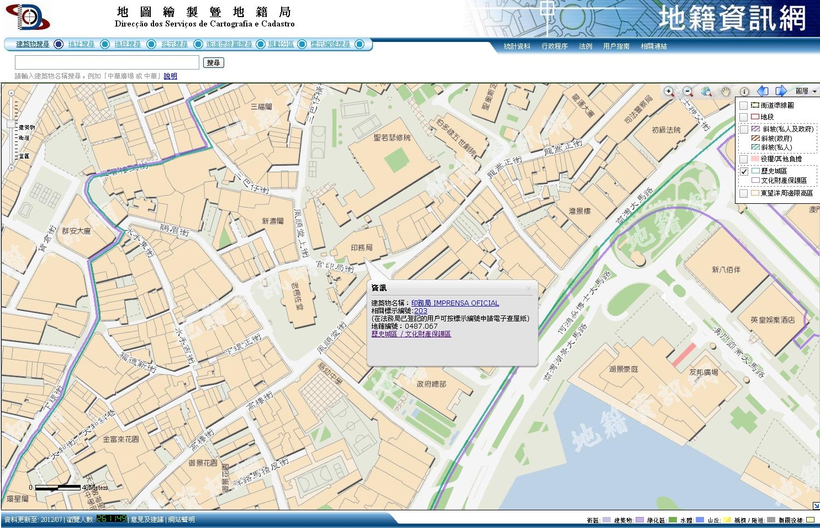
Task: Close the 資訊 info popup
Action: pos(528,288)
